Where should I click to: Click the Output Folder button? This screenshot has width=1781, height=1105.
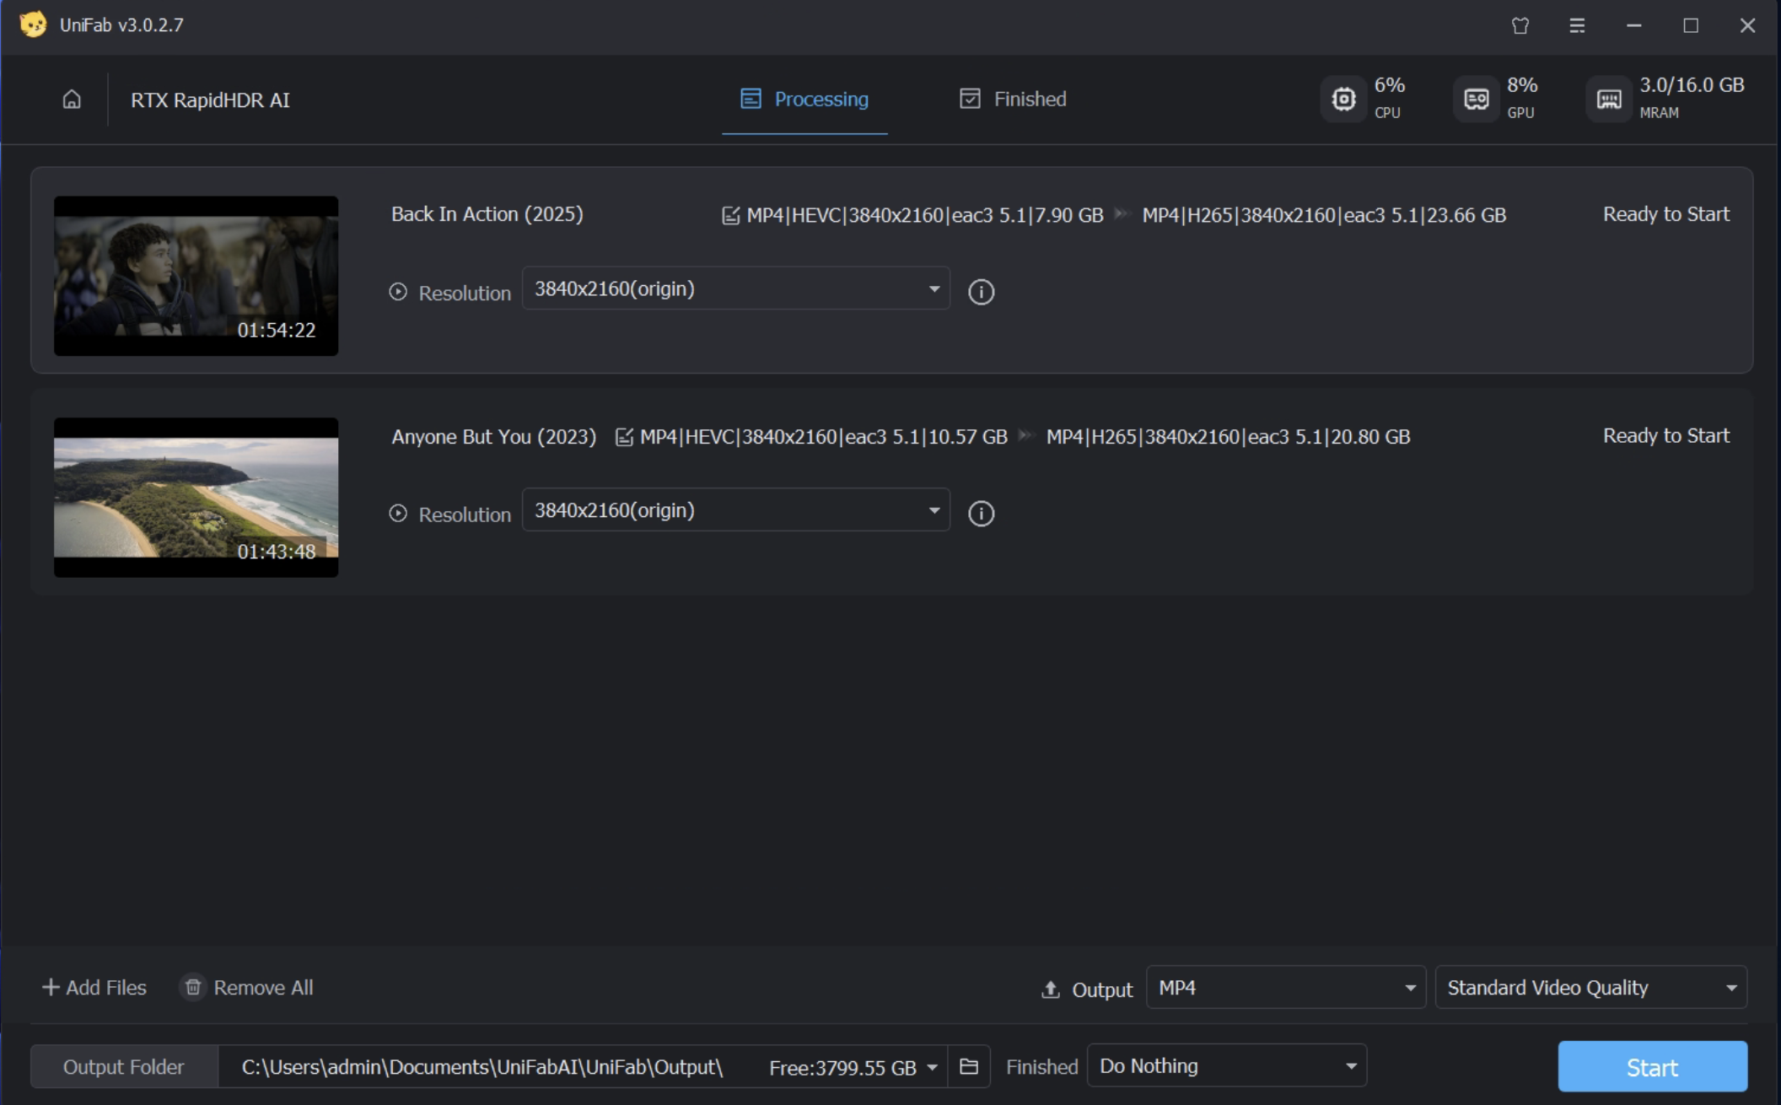(x=124, y=1066)
